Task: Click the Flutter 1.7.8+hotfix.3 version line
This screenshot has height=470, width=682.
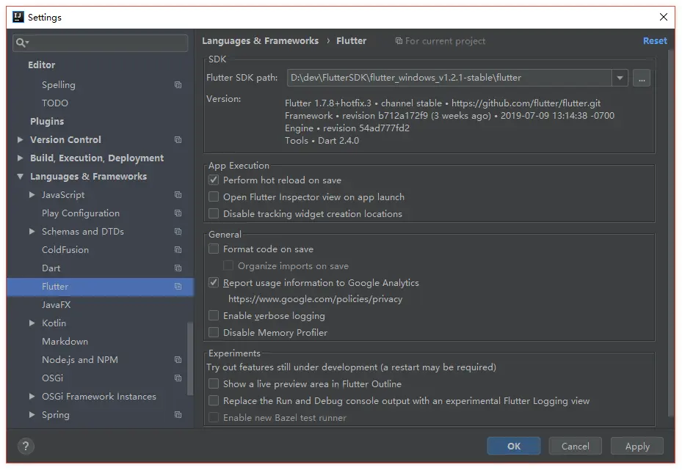Action: [x=443, y=103]
